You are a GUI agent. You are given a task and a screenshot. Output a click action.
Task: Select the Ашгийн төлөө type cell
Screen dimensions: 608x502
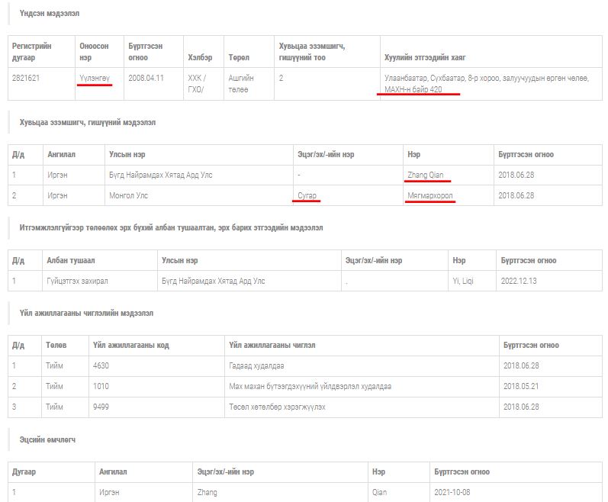coord(241,82)
